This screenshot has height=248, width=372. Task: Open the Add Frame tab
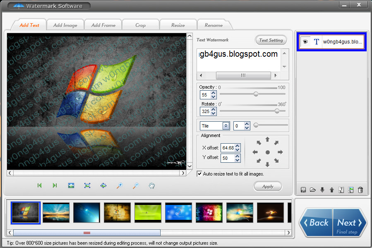(103, 25)
